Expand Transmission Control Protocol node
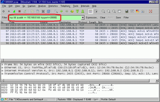 pos(2,74)
